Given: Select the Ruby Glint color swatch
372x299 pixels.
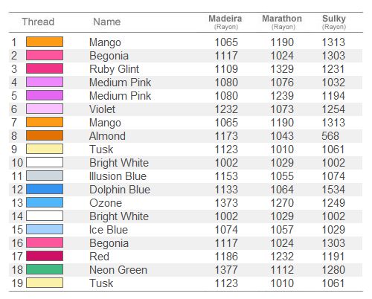Looking at the screenshot, I should 45,68.
